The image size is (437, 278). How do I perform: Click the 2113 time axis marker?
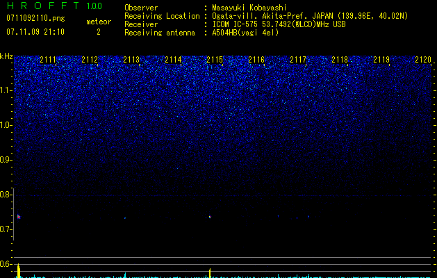131,60
